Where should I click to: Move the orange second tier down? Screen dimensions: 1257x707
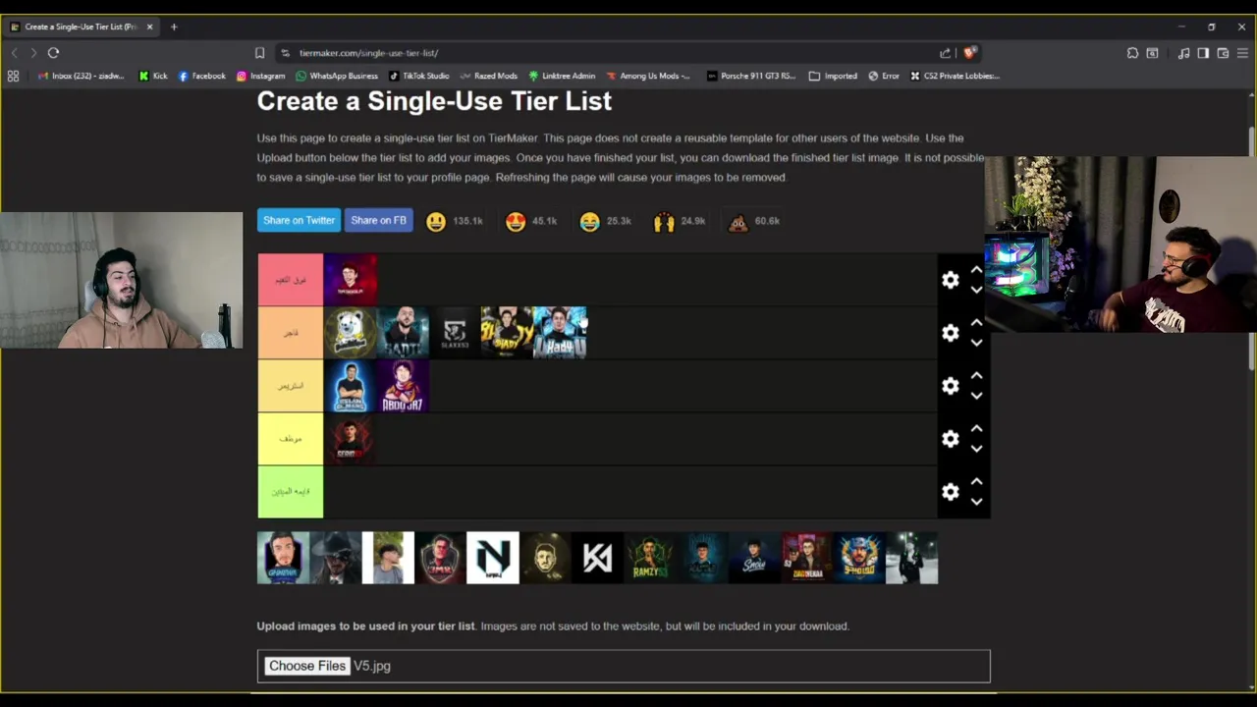pyautogui.click(x=976, y=344)
